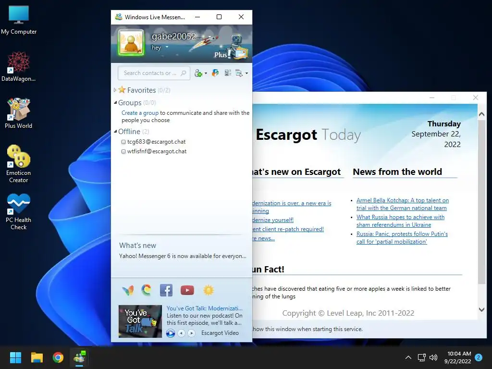Click the Show menu window icon
Viewport: 492px width, 369px height.
239,73
